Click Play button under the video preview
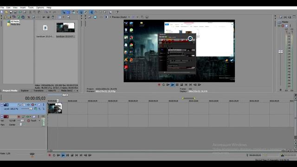This screenshot has height=167, width=297. coord(172,84)
